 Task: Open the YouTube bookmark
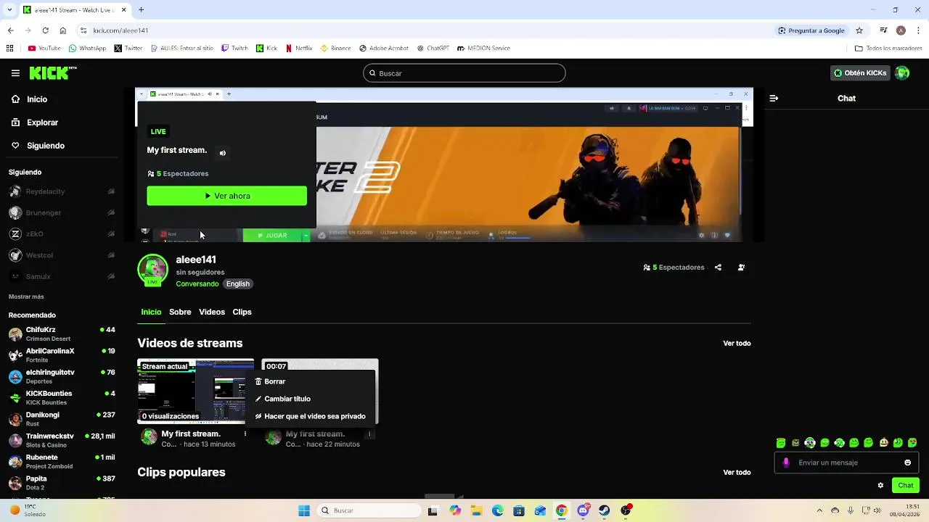(x=44, y=49)
